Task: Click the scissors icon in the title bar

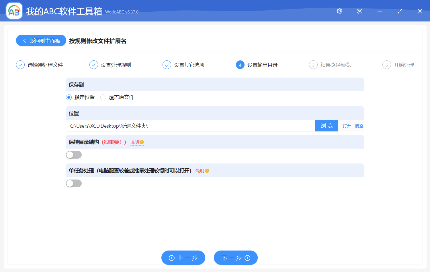Action: (359, 11)
